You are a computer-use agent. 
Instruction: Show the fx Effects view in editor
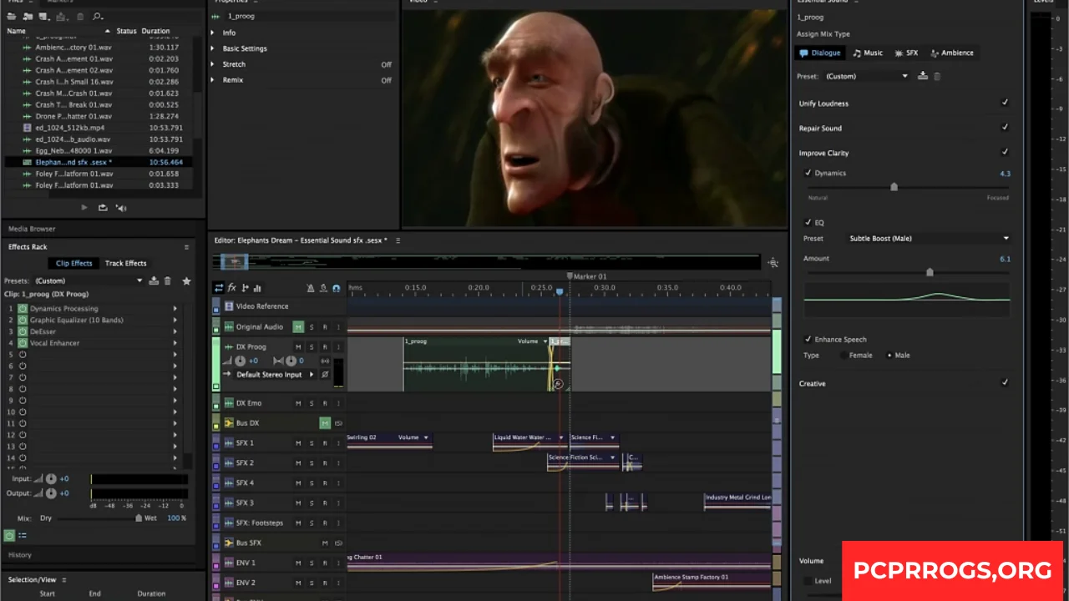(232, 288)
